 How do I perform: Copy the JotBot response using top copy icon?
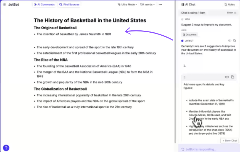click(234, 41)
